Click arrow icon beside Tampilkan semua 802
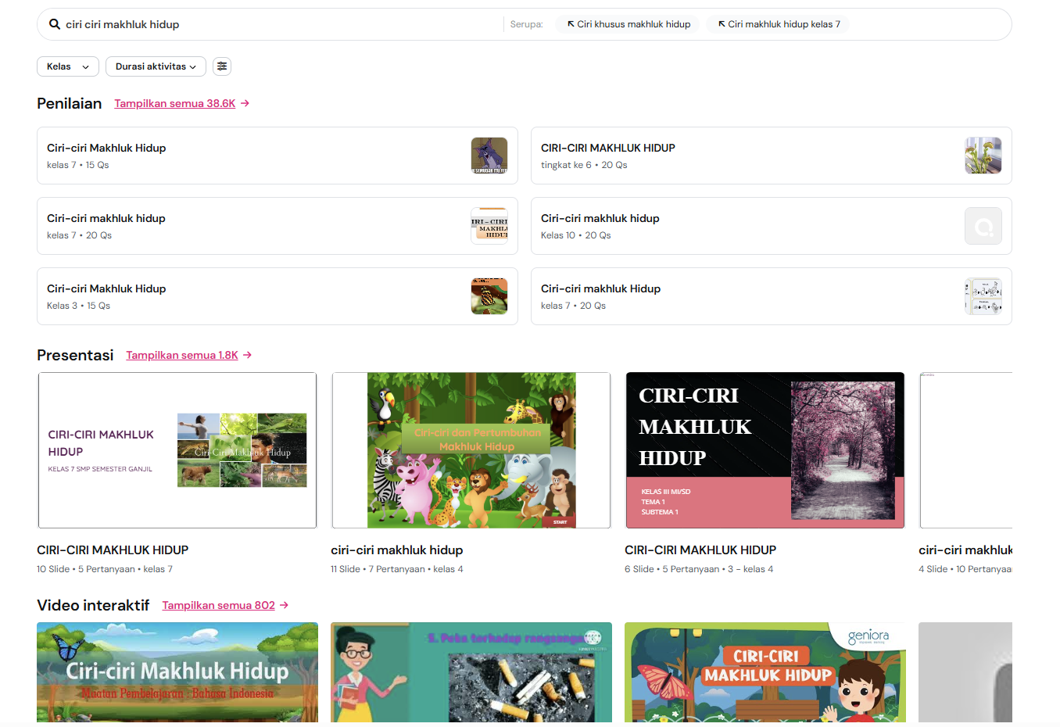The height and width of the screenshot is (727, 1060). 285,605
